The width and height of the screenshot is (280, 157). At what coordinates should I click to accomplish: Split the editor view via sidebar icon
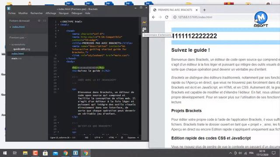pyautogui.click(x=45, y=20)
